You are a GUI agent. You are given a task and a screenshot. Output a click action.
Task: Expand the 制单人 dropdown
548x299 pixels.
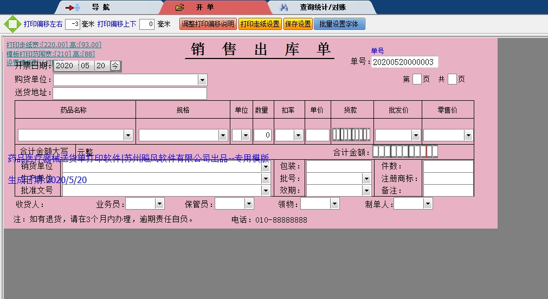click(x=428, y=204)
